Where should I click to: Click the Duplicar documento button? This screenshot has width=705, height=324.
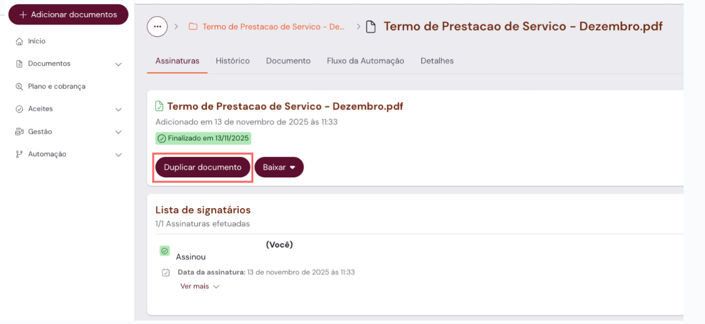[x=202, y=167]
